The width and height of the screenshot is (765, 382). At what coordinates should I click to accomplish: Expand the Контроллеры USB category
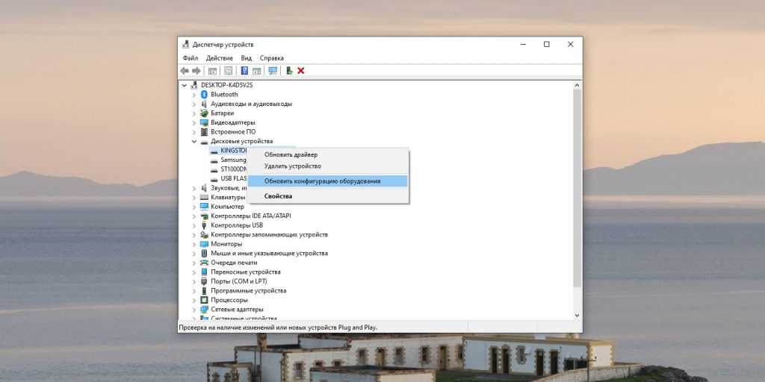(194, 225)
